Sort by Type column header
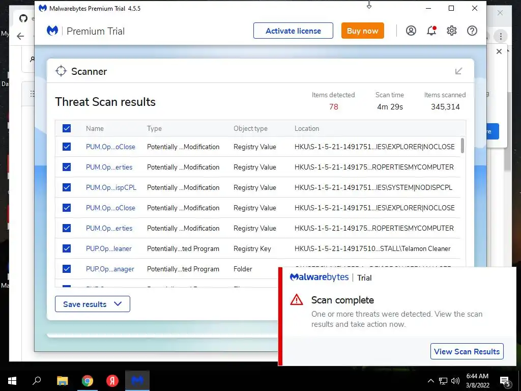The width and height of the screenshot is (521, 391). tap(154, 128)
